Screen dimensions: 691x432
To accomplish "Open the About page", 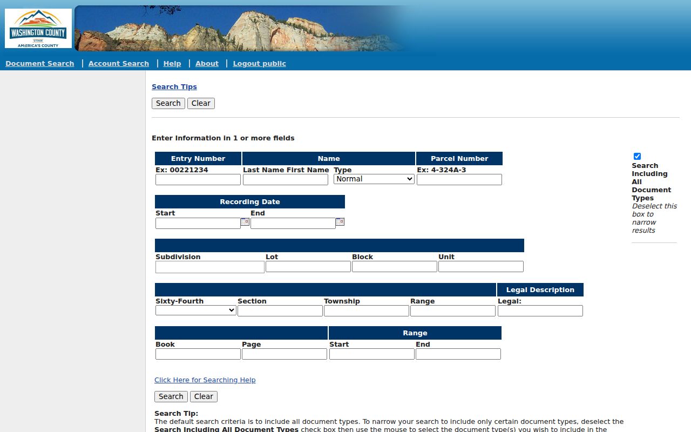I will 207,63.
